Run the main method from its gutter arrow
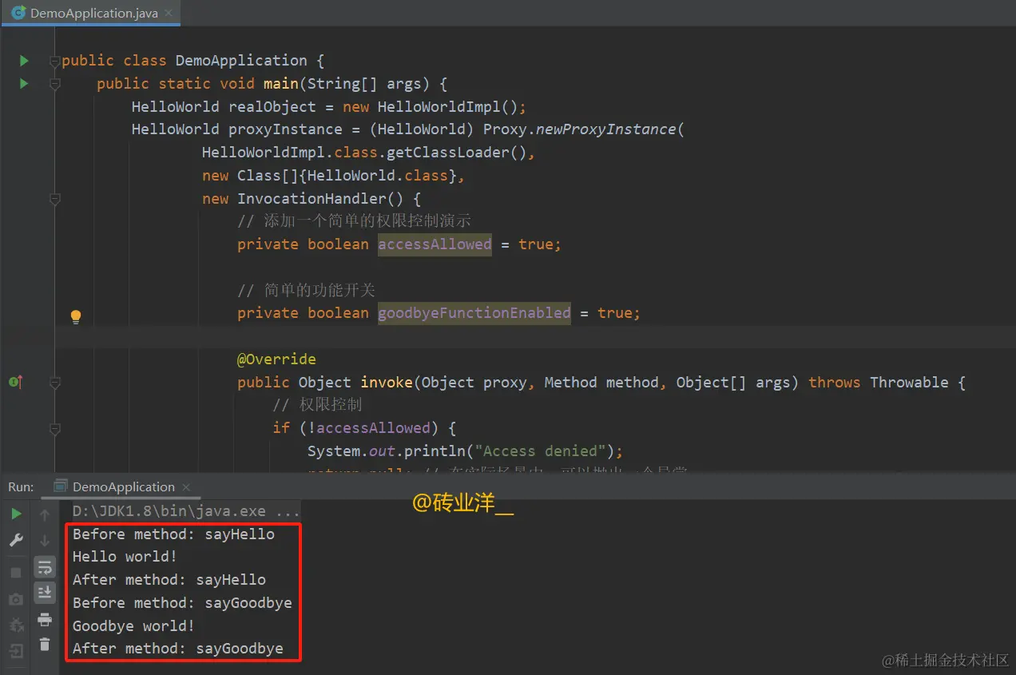 click(x=24, y=83)
